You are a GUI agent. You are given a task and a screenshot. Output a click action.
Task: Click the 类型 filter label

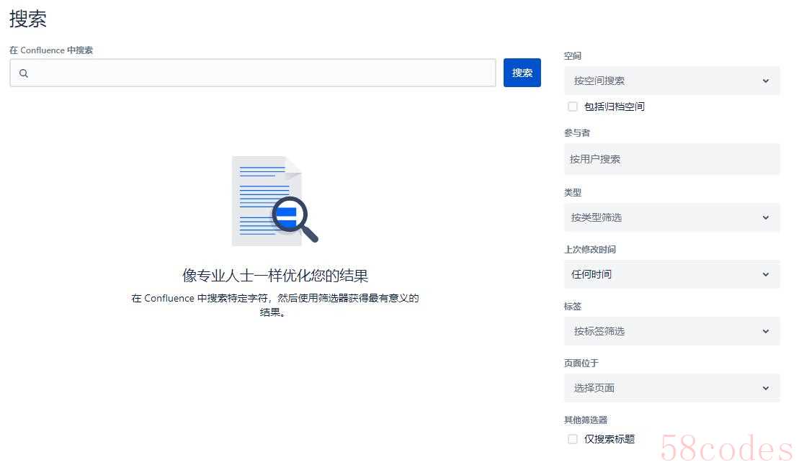(x=572, y=193)
